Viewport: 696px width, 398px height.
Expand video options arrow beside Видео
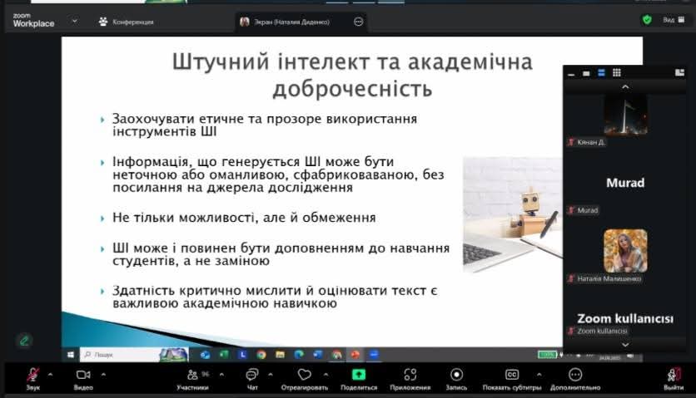102,374
